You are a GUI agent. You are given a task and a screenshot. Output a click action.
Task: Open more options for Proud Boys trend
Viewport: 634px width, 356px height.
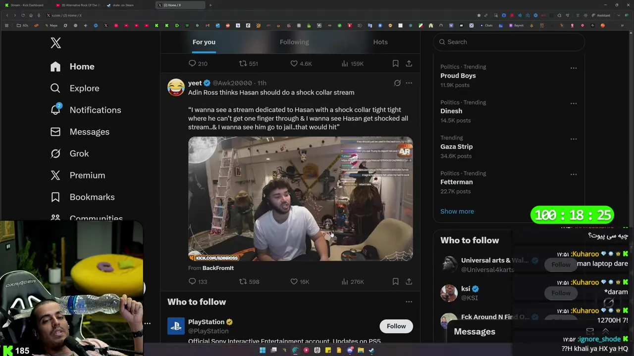pos(574,68)
